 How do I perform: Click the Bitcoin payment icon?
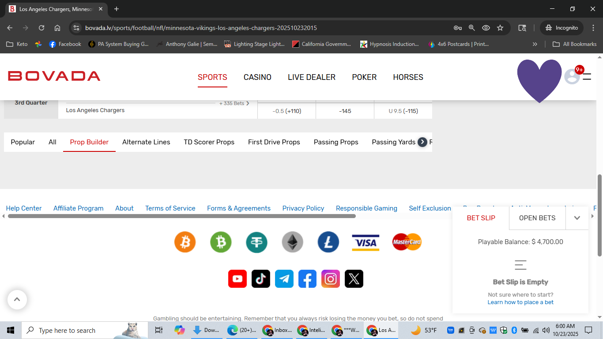tap(185, 242)
